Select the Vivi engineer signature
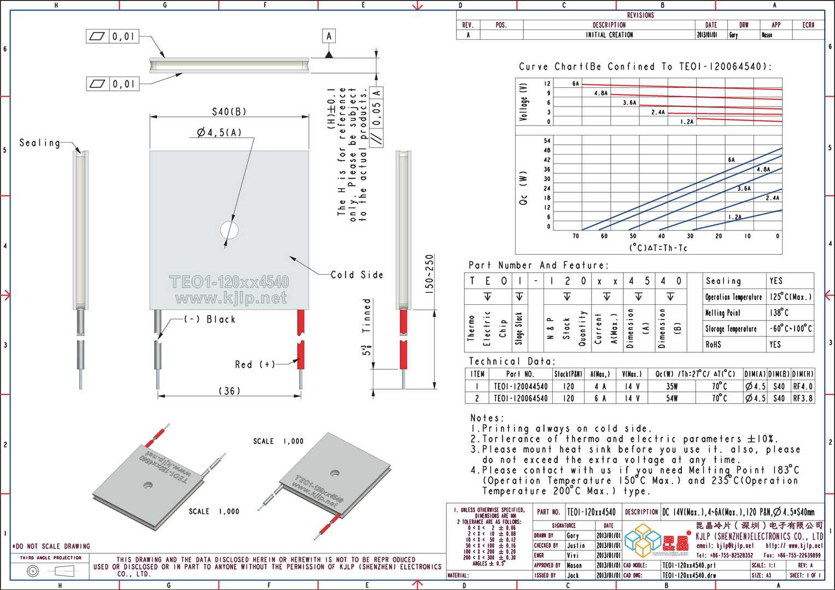The width and height of the screenshot is (835, 590). click(573, 555)
